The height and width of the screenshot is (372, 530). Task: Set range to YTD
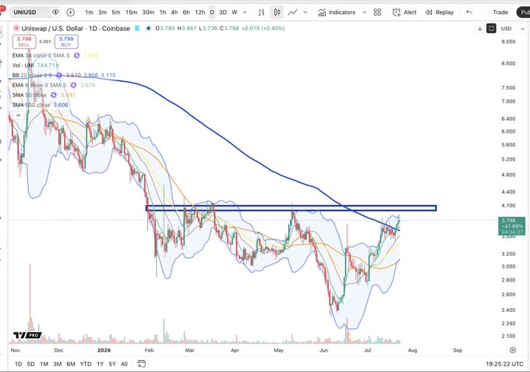tap(86, 364)
